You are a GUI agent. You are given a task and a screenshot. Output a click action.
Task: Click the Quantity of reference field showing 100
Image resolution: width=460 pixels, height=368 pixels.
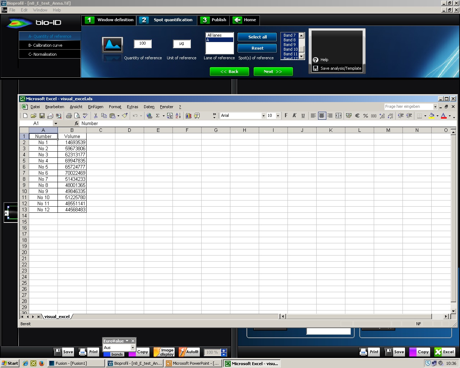coord(143,43)
